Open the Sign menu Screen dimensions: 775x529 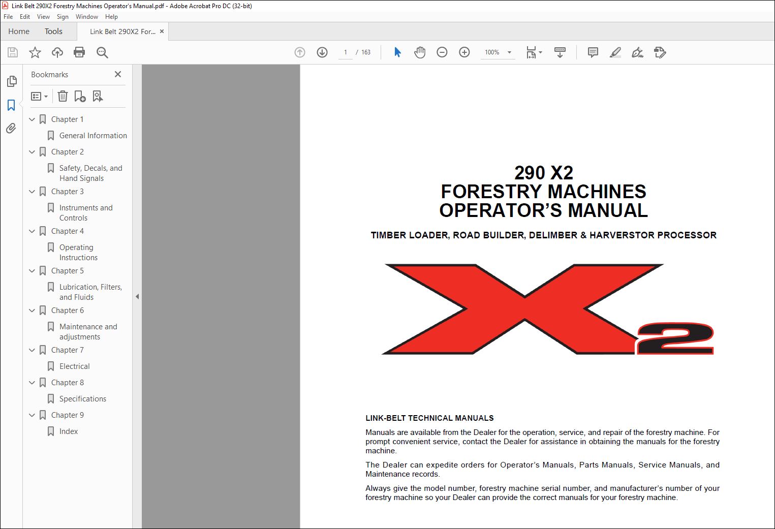coord(63,17)
